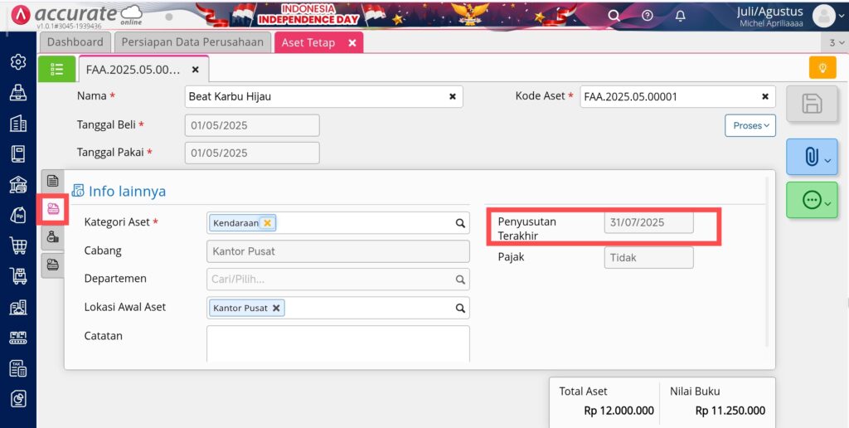The width and height of the screenshot is (849, 428).
Task: Open the settings gear in the sidebar
Action: click(x=18, y=62)
